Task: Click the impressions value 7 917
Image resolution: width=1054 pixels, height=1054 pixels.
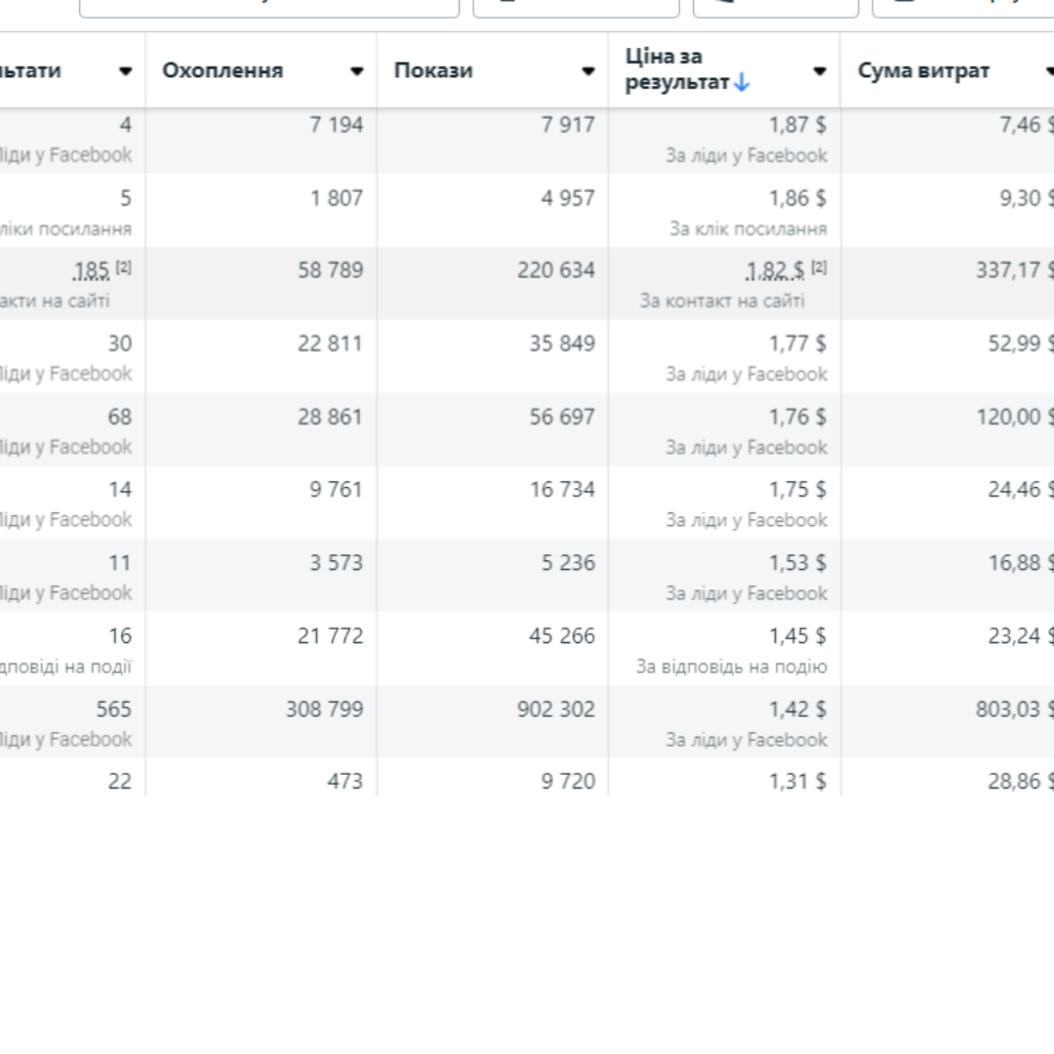Action: coord(568,124)
